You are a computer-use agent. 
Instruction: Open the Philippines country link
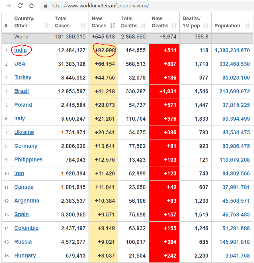28,160
